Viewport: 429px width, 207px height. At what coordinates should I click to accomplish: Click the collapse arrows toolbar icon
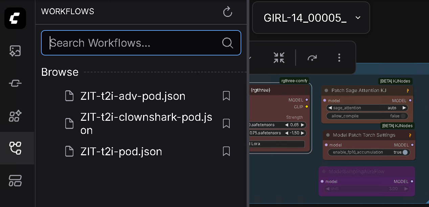(x=279, y=57)
